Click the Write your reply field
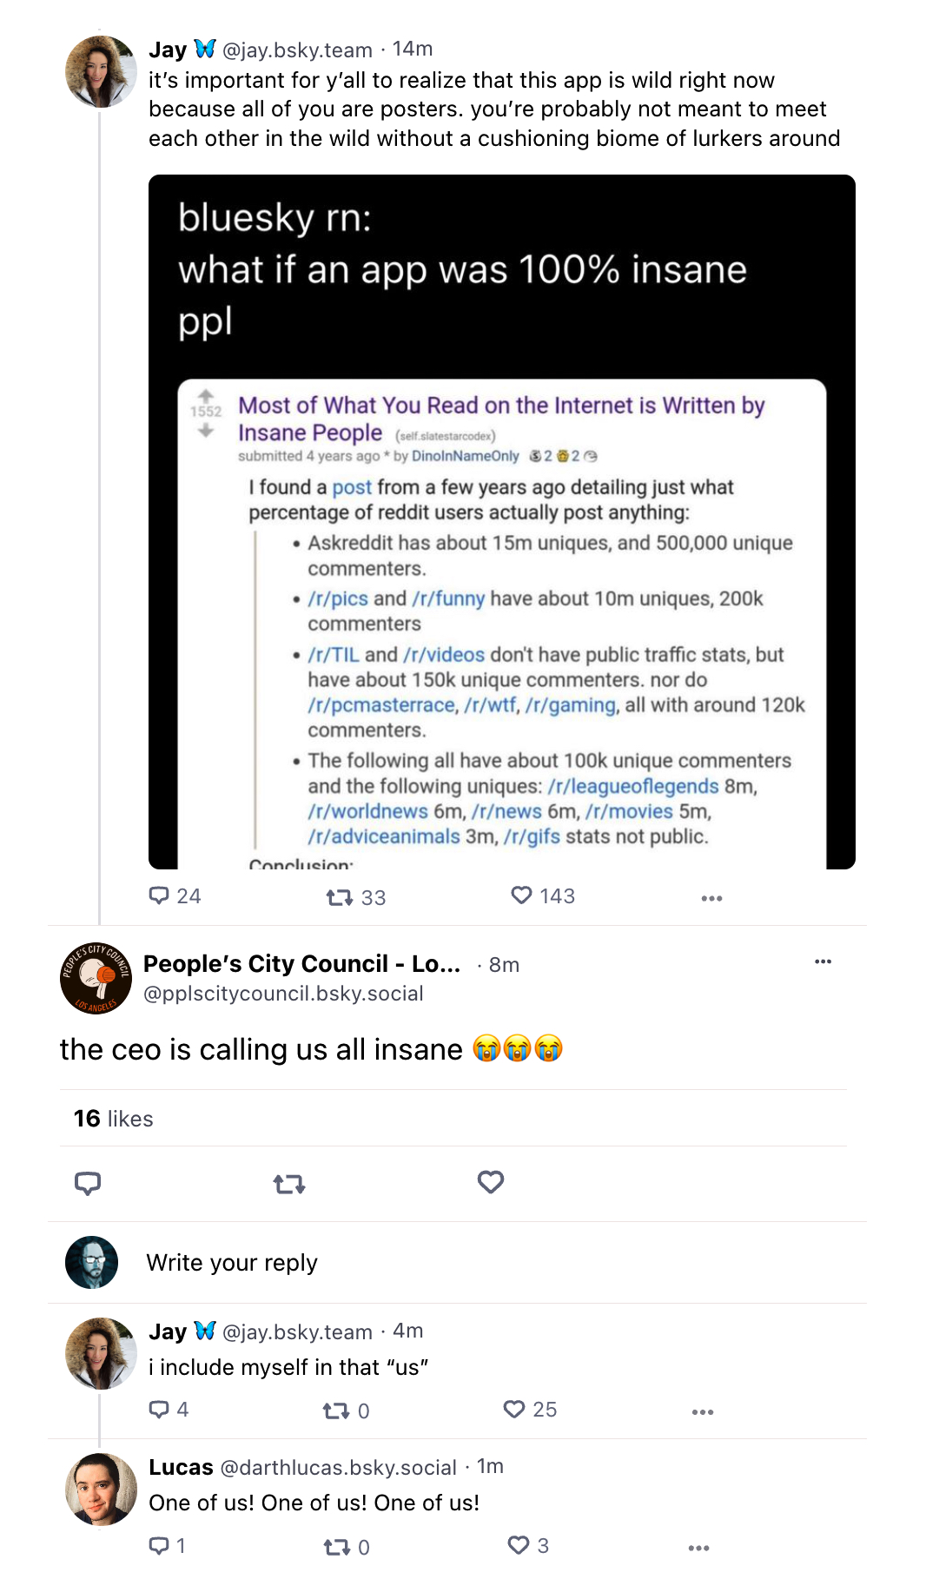The height and width of the screenshot is (1579, 926). point(232,1263)
